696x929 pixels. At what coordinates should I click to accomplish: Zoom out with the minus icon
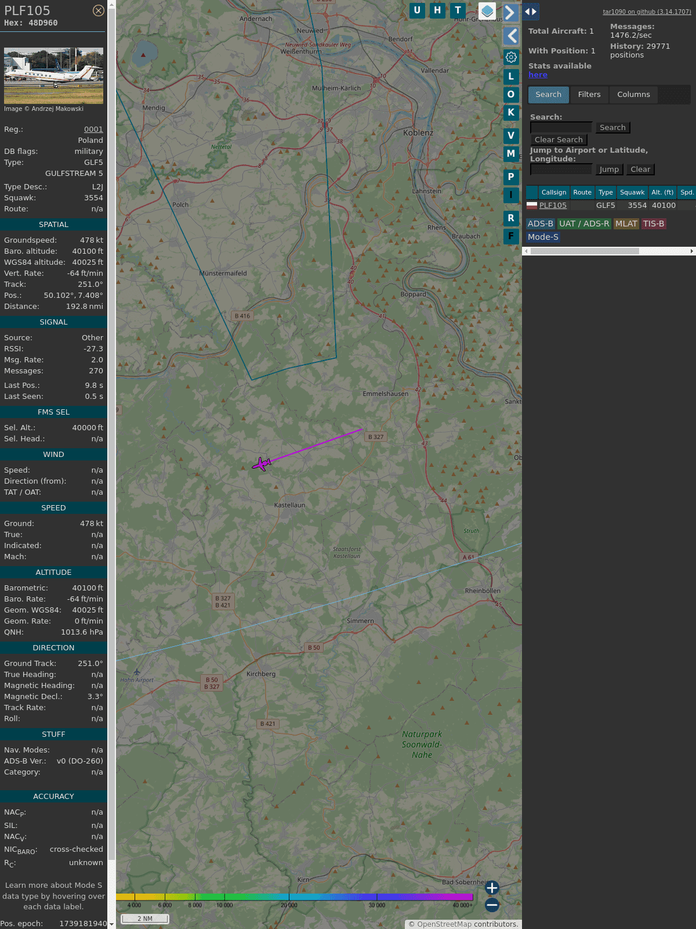click(492, 905)
